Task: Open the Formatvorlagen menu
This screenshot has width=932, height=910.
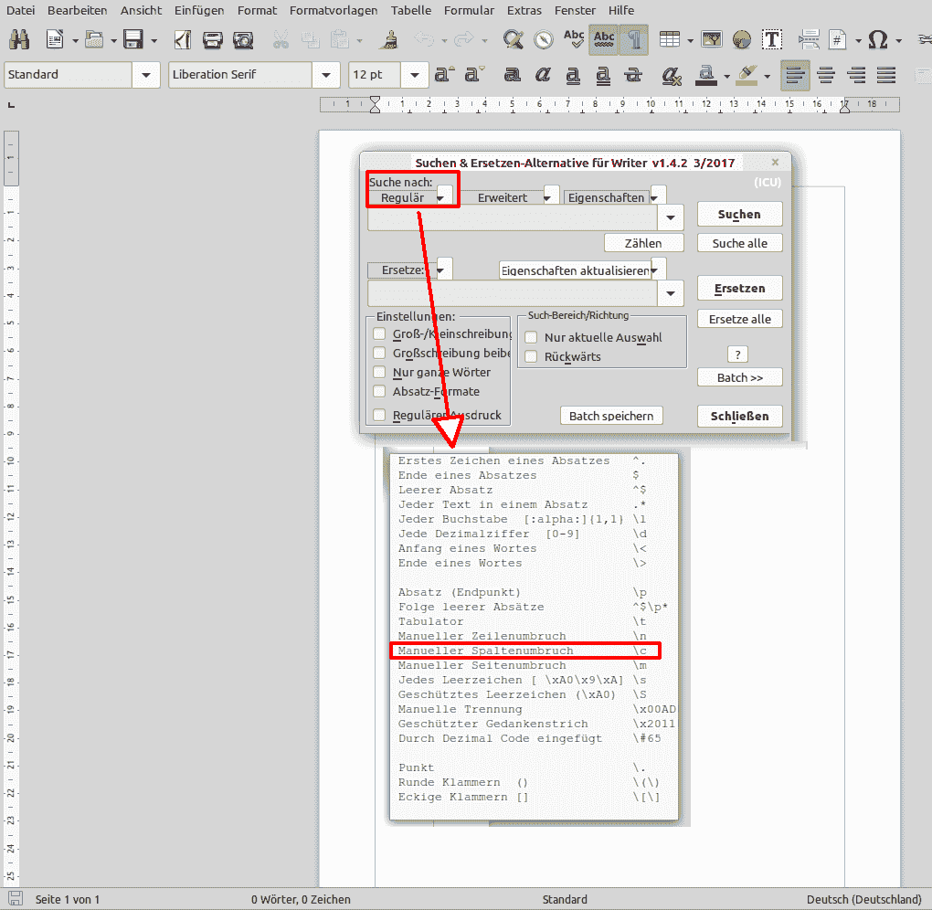Action: pyautogui.click(x=334, y=10)
